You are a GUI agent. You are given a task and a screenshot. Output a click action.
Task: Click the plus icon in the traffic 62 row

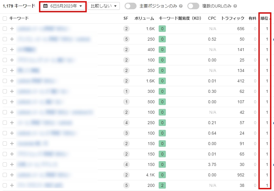click(x=12, y=91)
